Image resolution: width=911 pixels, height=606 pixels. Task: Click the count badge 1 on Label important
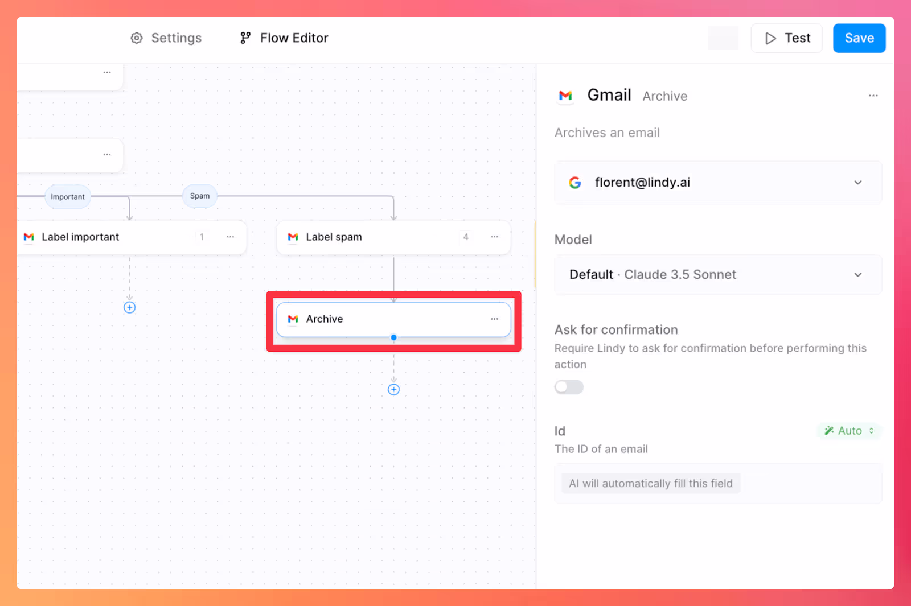202,237
